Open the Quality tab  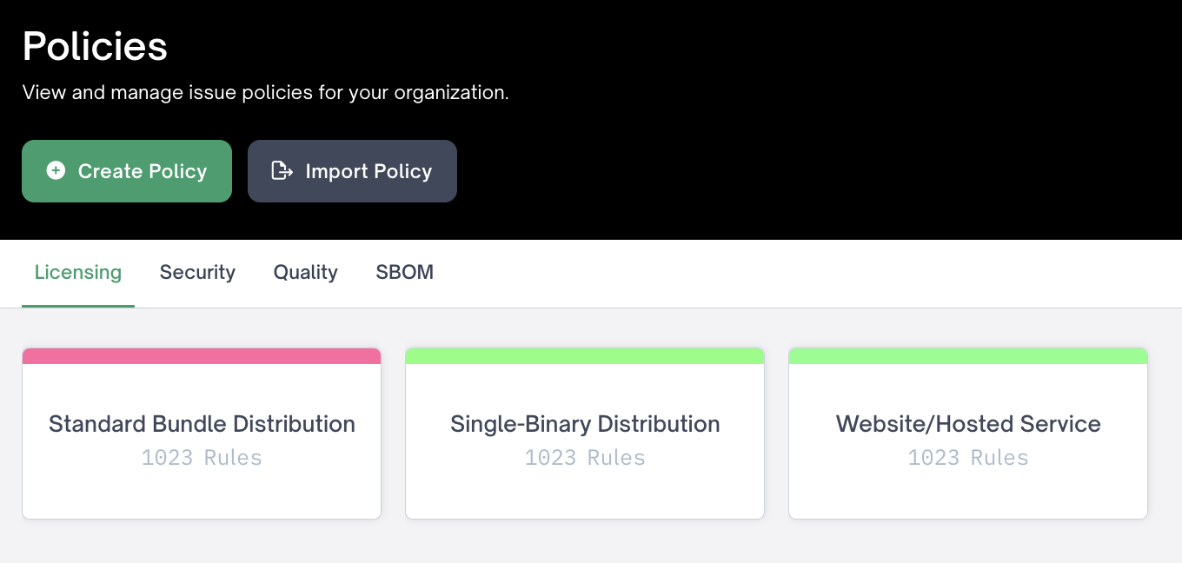point(305,272)
